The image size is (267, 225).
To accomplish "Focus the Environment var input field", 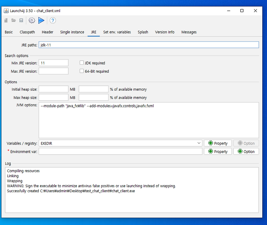I will coord(120,151).
